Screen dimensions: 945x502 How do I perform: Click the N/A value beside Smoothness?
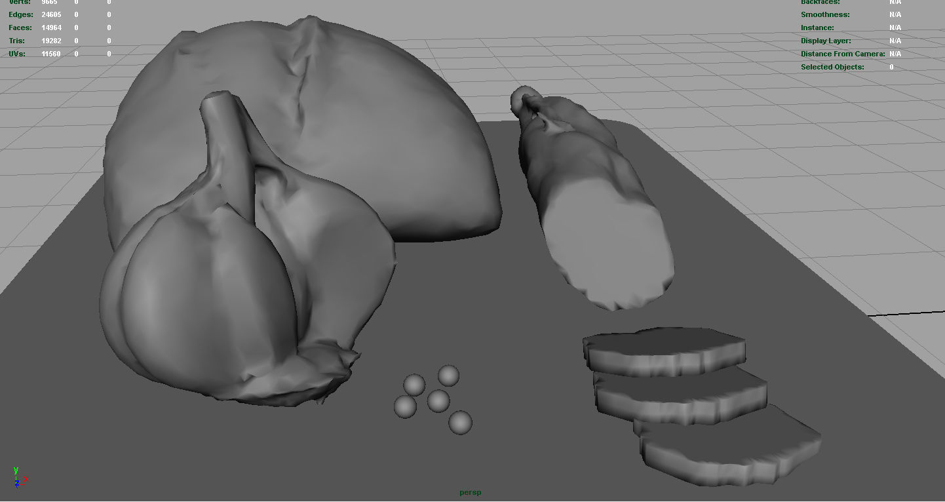tap(895, 14)
